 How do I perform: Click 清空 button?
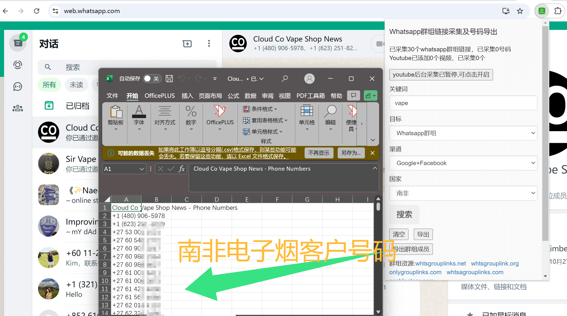click(x=399, y=234)
